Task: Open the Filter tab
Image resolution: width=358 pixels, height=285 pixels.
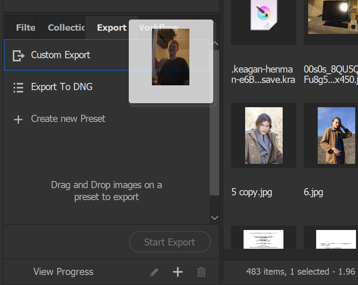Action: coord(25,28)
